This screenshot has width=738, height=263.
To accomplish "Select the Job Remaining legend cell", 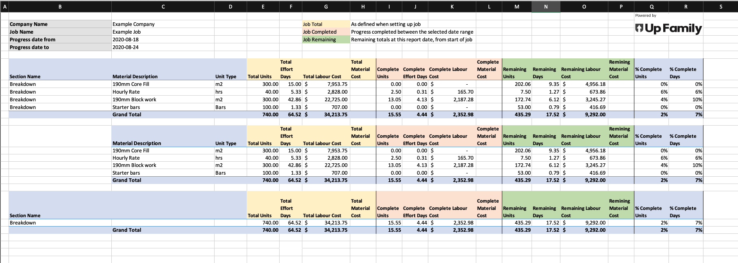I will [326, 40].
